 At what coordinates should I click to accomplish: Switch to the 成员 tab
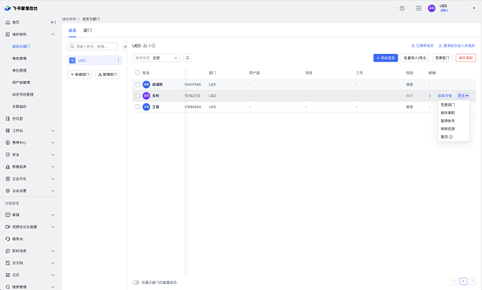(x=73, y=31)
